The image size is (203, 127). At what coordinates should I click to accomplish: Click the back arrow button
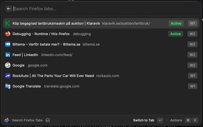tap(9, 9)
